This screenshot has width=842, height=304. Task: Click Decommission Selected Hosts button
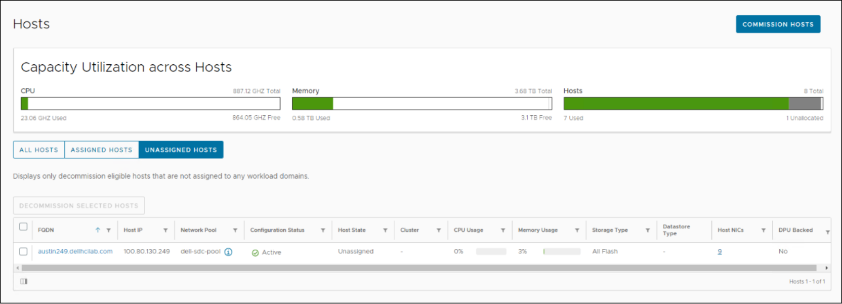(79, 206)
